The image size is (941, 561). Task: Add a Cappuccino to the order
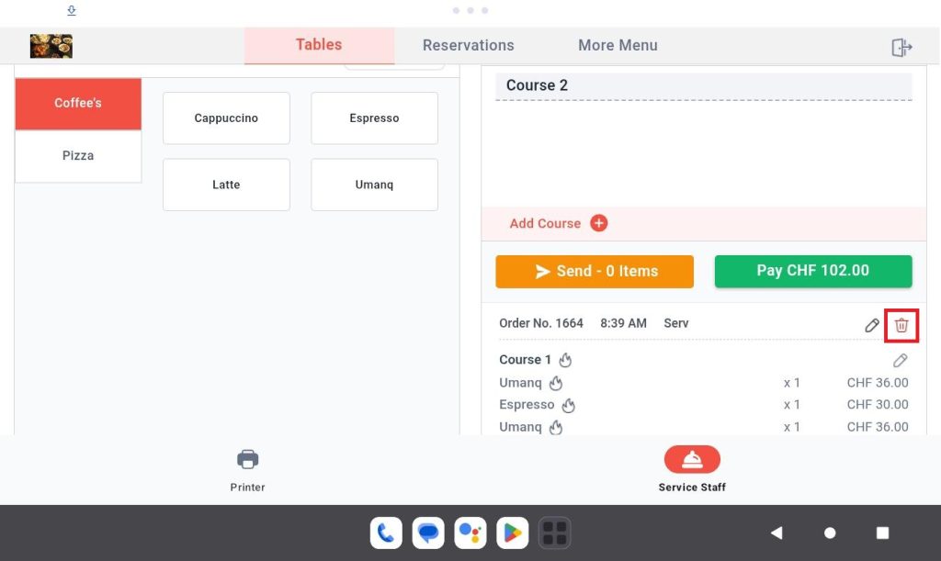pyautogui.click(x=226, y=118)
